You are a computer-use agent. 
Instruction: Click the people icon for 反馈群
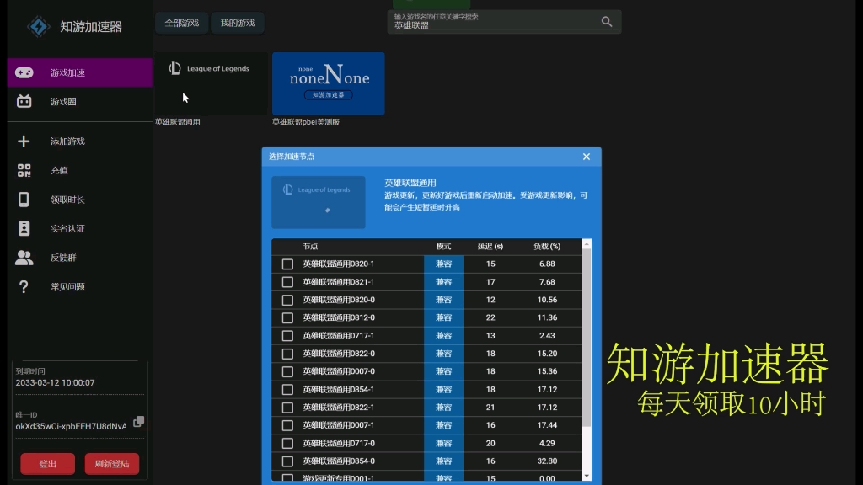[x=24, y=258]
